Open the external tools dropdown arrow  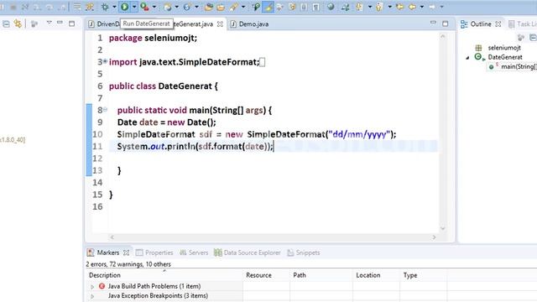coord(154,7)
